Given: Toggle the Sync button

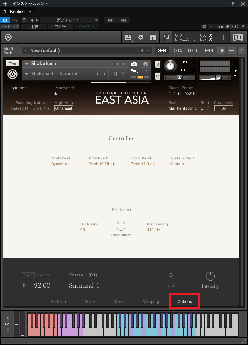Looking at the screenshot, I should point(28,275).
